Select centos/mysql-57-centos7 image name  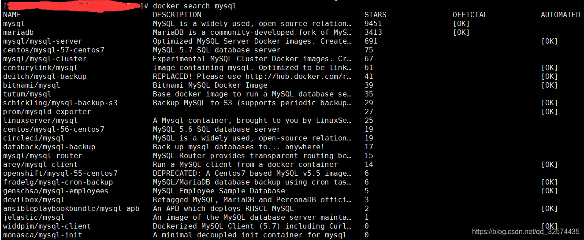(x=54, y=50)
